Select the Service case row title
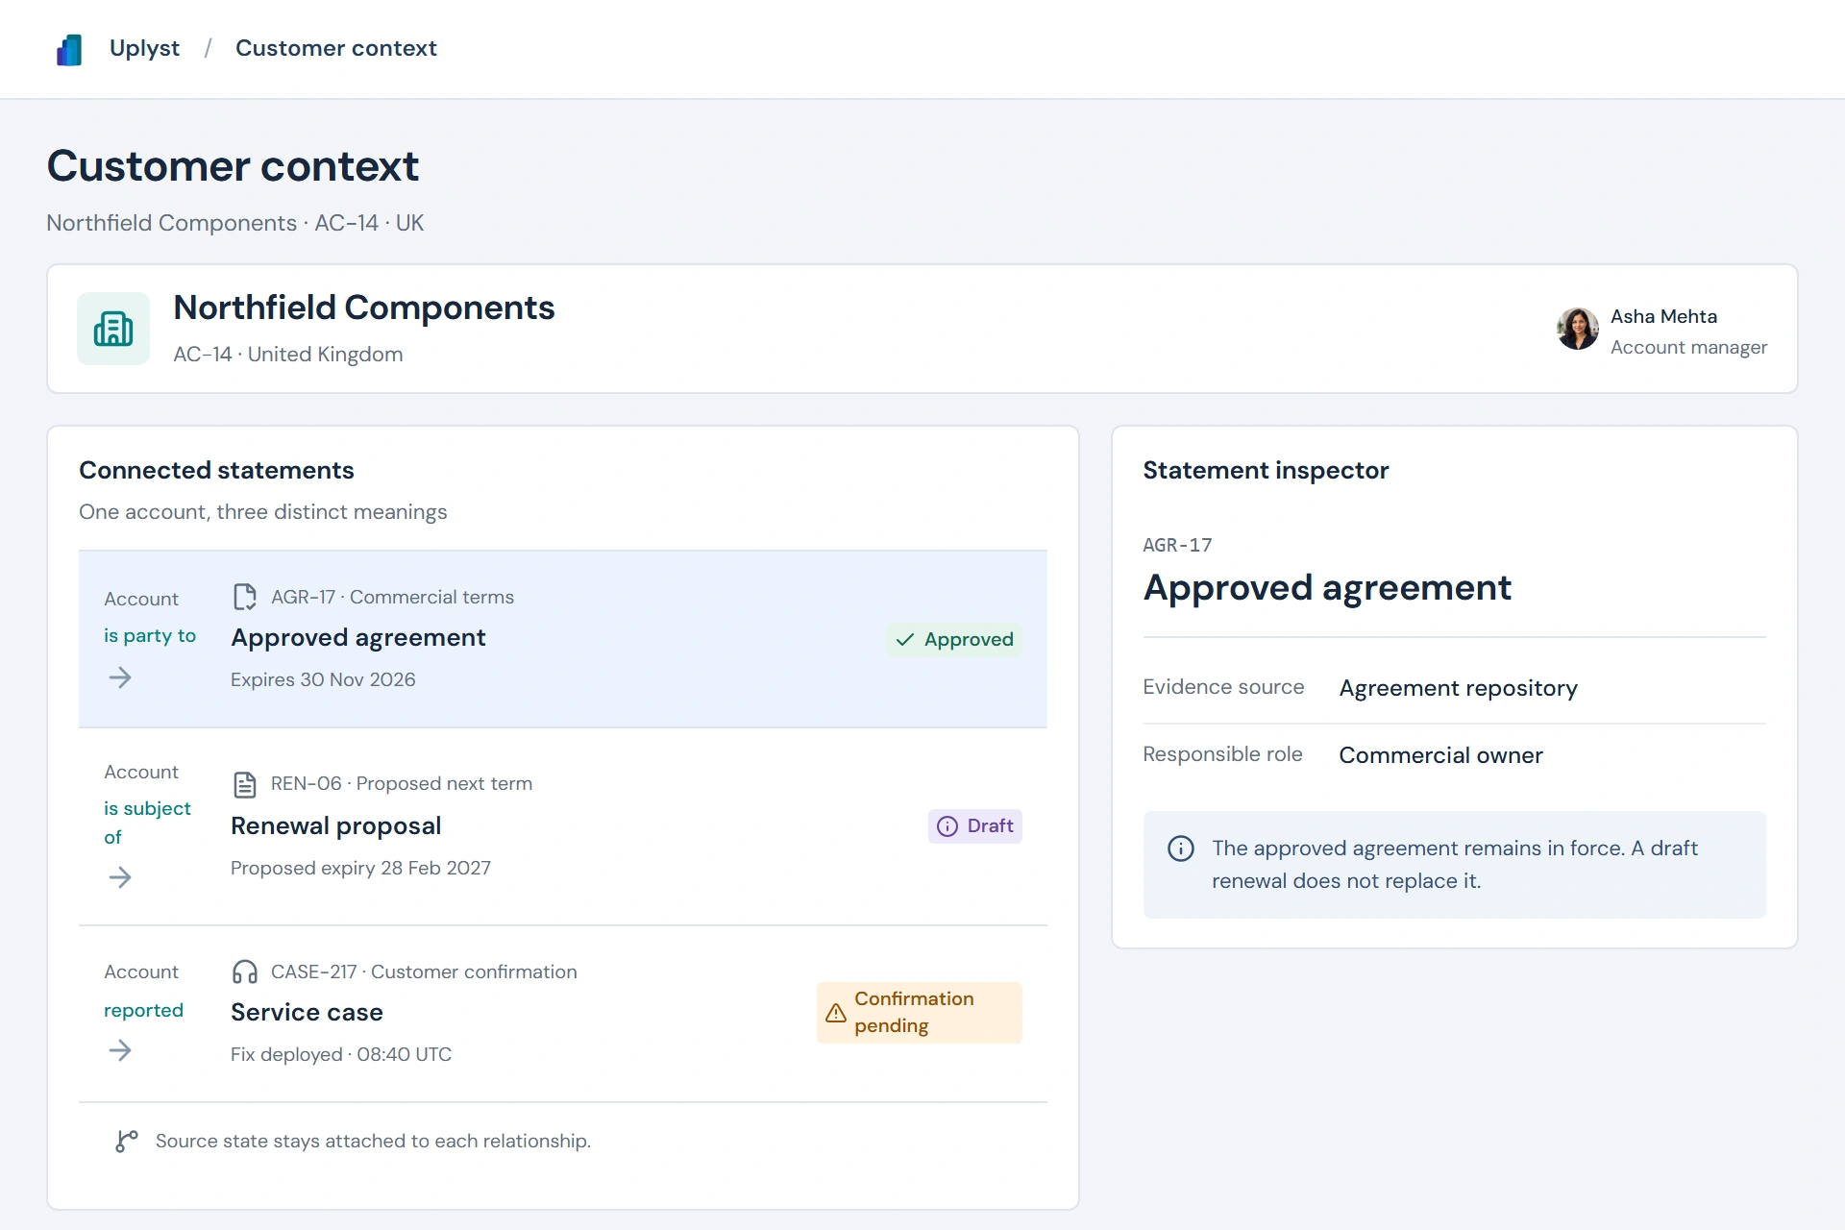The height and width of the screenshot is (1230, 1845). [307, 1012]
